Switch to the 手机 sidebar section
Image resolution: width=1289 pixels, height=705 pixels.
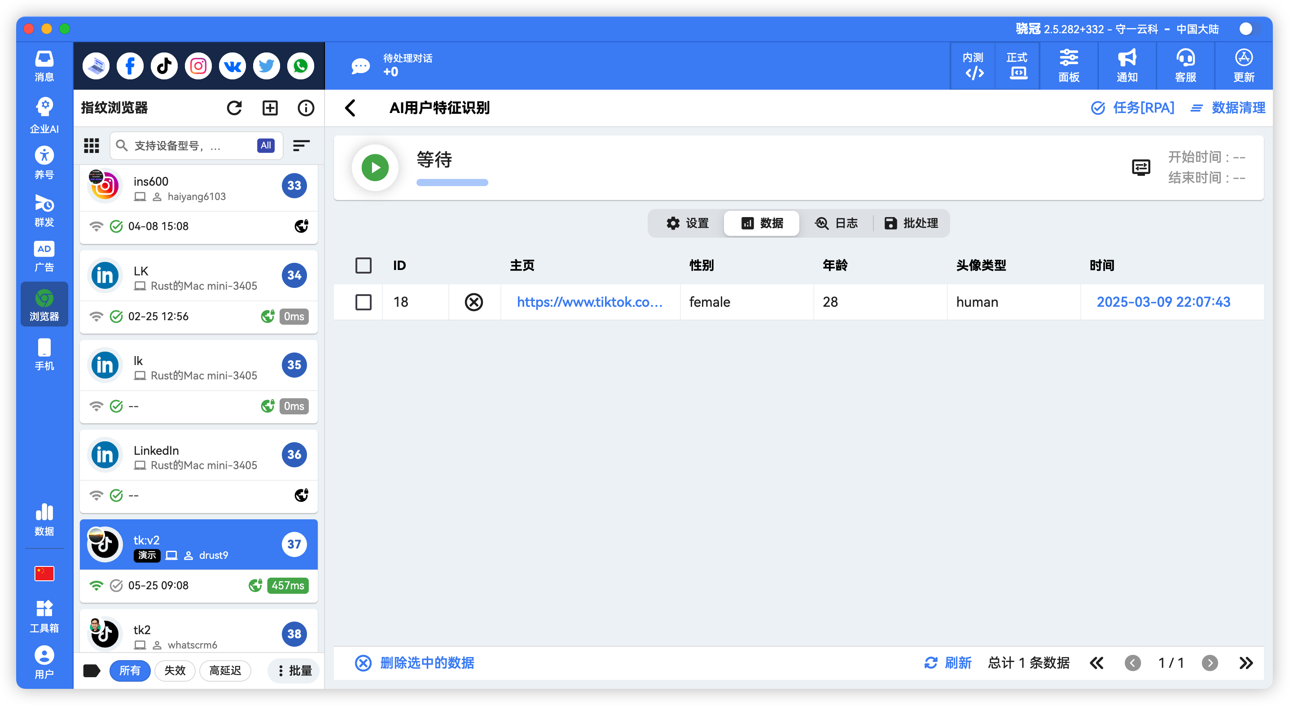44,353
